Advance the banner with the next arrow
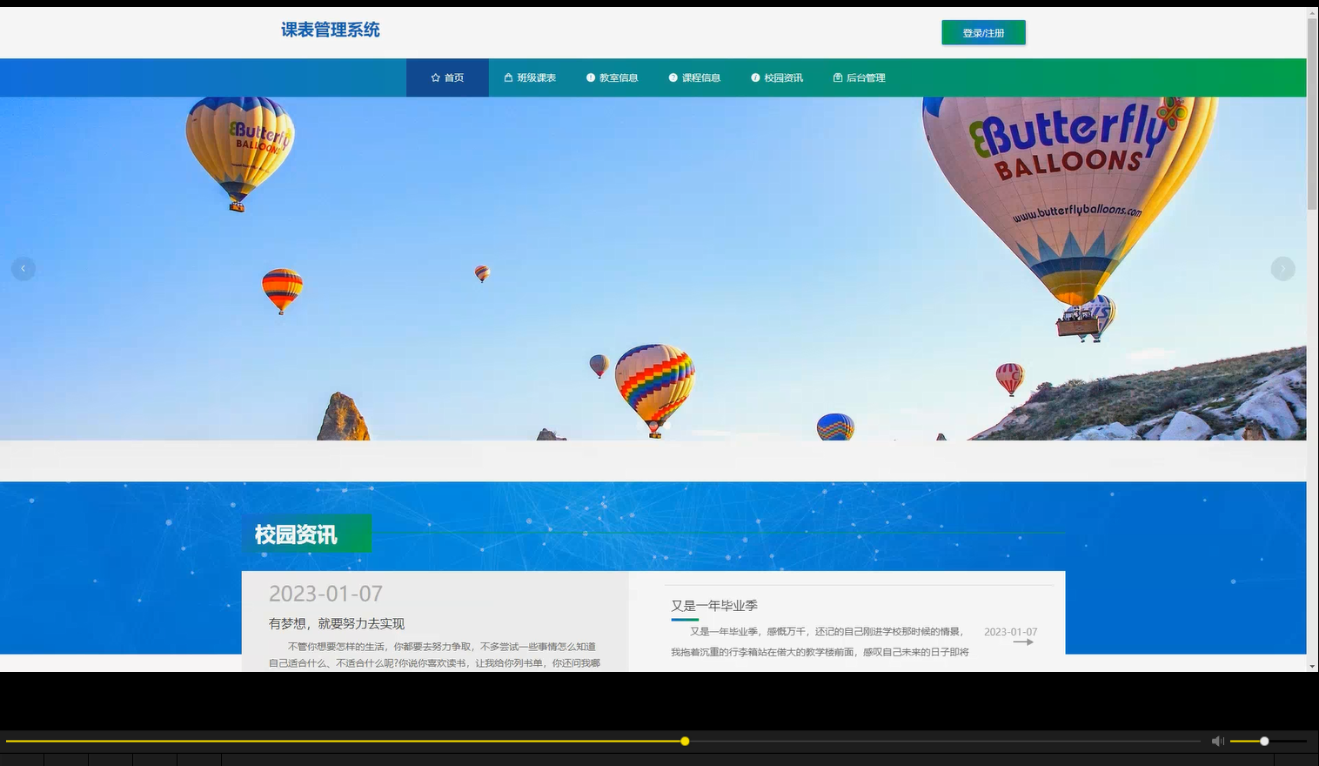 [1282, 268]
